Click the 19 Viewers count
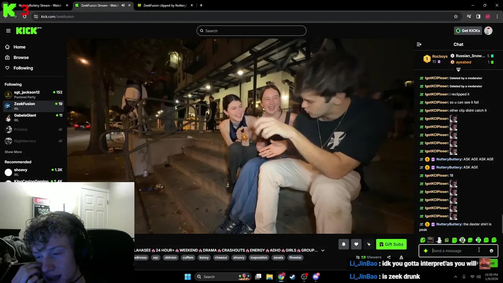Image resolution: width=503 pixels, height=283 pixels. [x=369, y=257]
